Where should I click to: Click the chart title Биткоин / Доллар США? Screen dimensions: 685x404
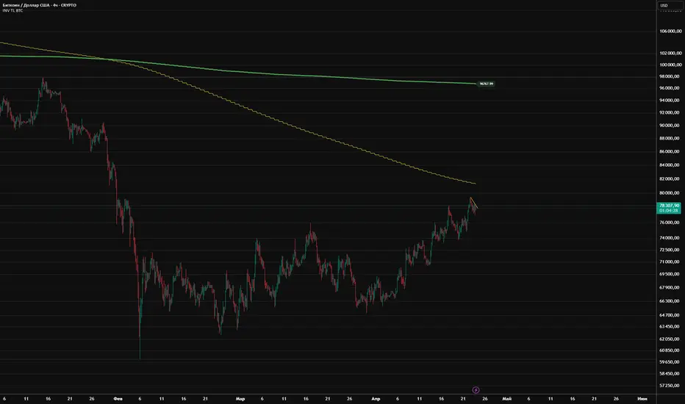pos(26,5)
